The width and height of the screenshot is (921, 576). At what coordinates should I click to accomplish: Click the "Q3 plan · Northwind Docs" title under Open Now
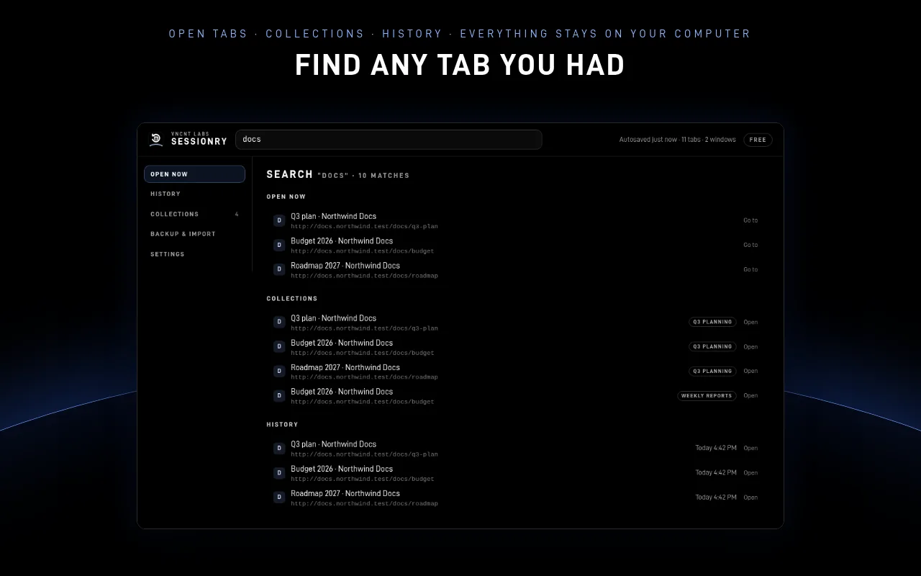tap(333, 216)
